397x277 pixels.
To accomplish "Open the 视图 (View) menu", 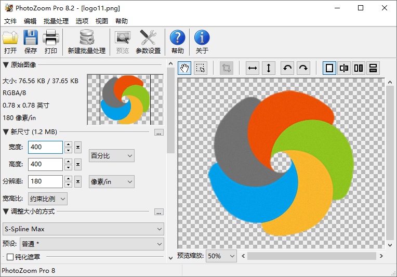I will point(102,21).
